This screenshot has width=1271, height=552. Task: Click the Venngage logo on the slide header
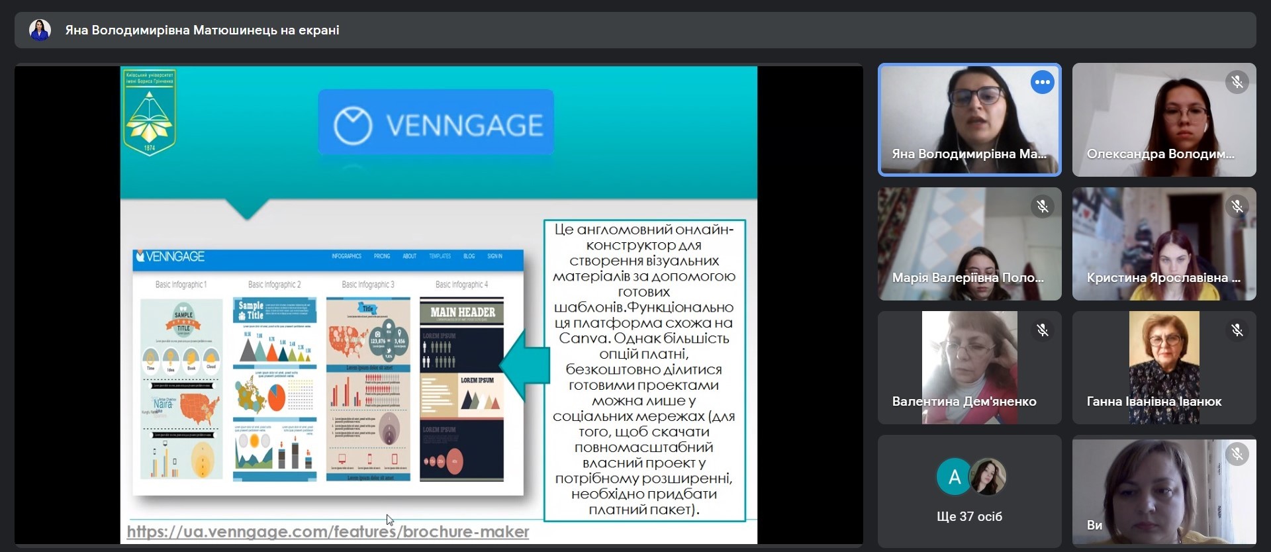click(436, 123)
